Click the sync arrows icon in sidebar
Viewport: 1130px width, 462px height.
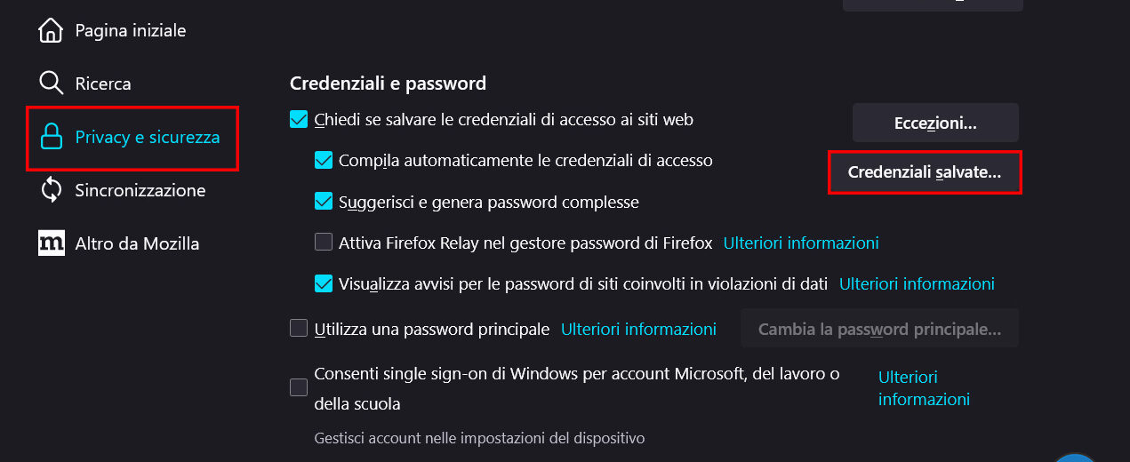click(x=51, y=190)
